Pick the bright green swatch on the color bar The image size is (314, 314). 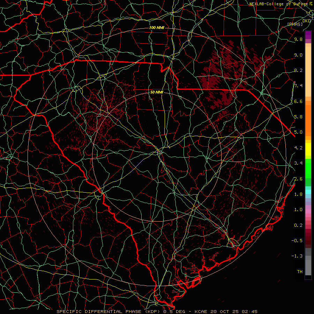point(308,169)
